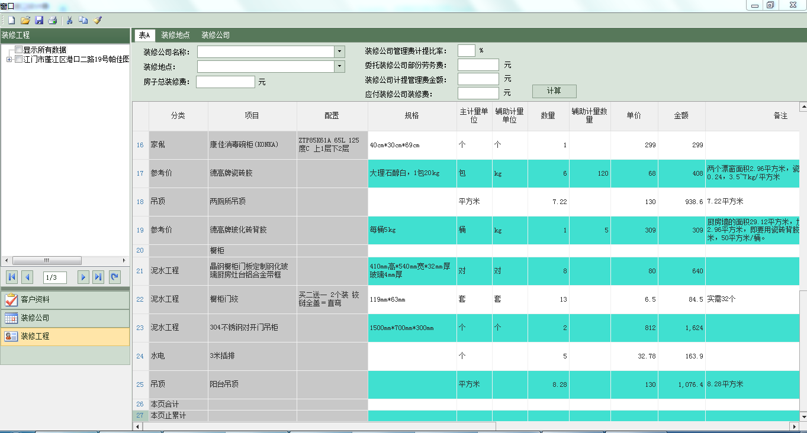Viewport: 807px width, 433px height.
Task: Tick the 江门市蓬江区港口二路19号 checkbox
Action: pos(19,59)
